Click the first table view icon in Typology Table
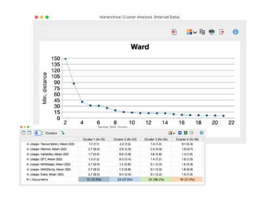Screen dimensions: 273x198 (x=23, y=133)
